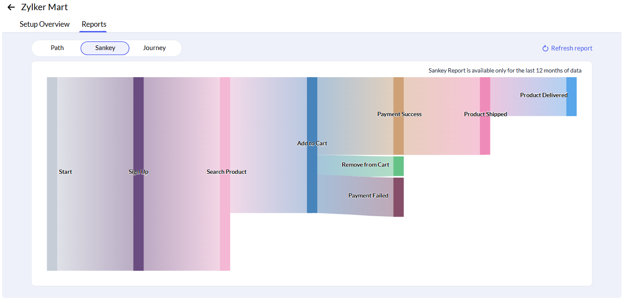This screenshot has height=301, width=622.
Task: Click the back arrow beside Zylker Mart
Action: 11,8
